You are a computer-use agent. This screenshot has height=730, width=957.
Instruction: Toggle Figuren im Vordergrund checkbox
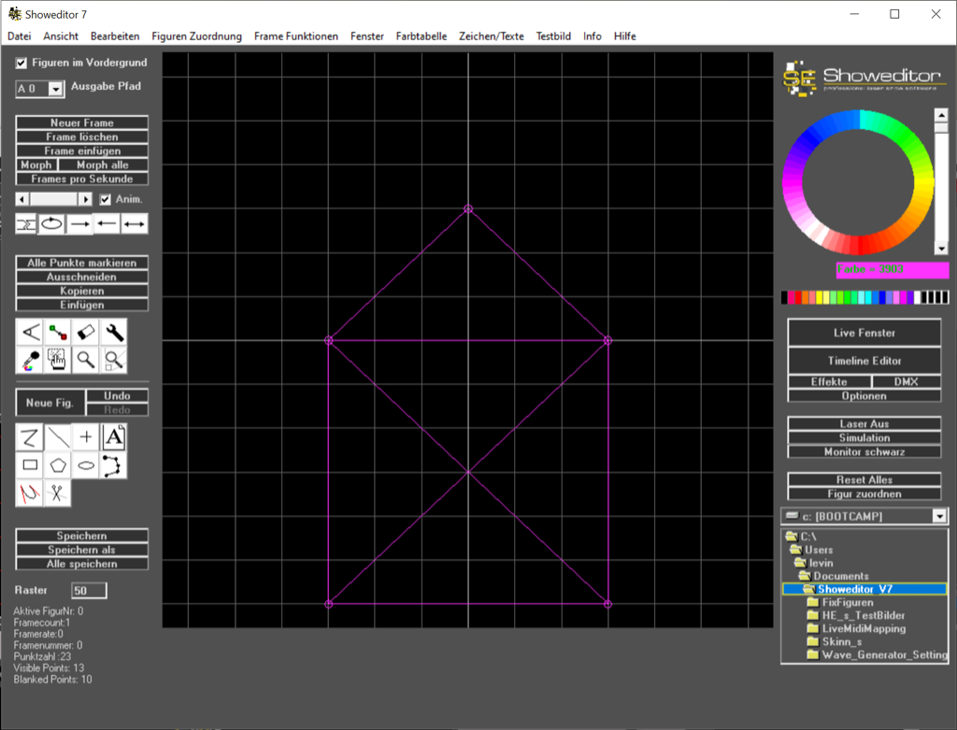pos(22,64)
